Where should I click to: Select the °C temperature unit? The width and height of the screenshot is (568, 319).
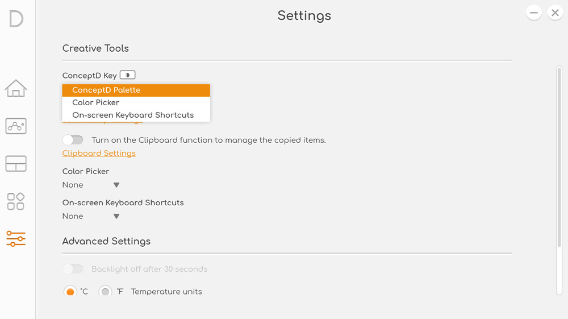(70, 292)
